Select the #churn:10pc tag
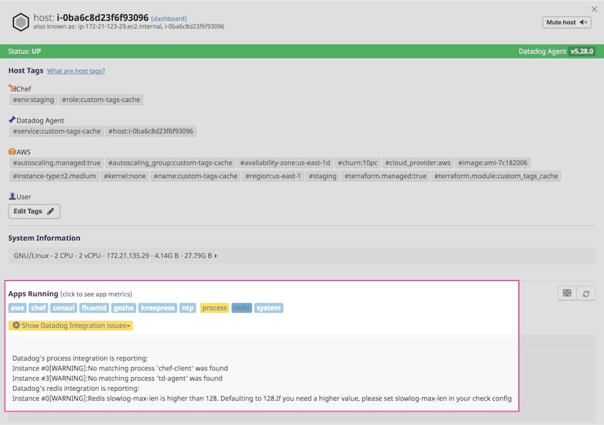 [357, 163]
